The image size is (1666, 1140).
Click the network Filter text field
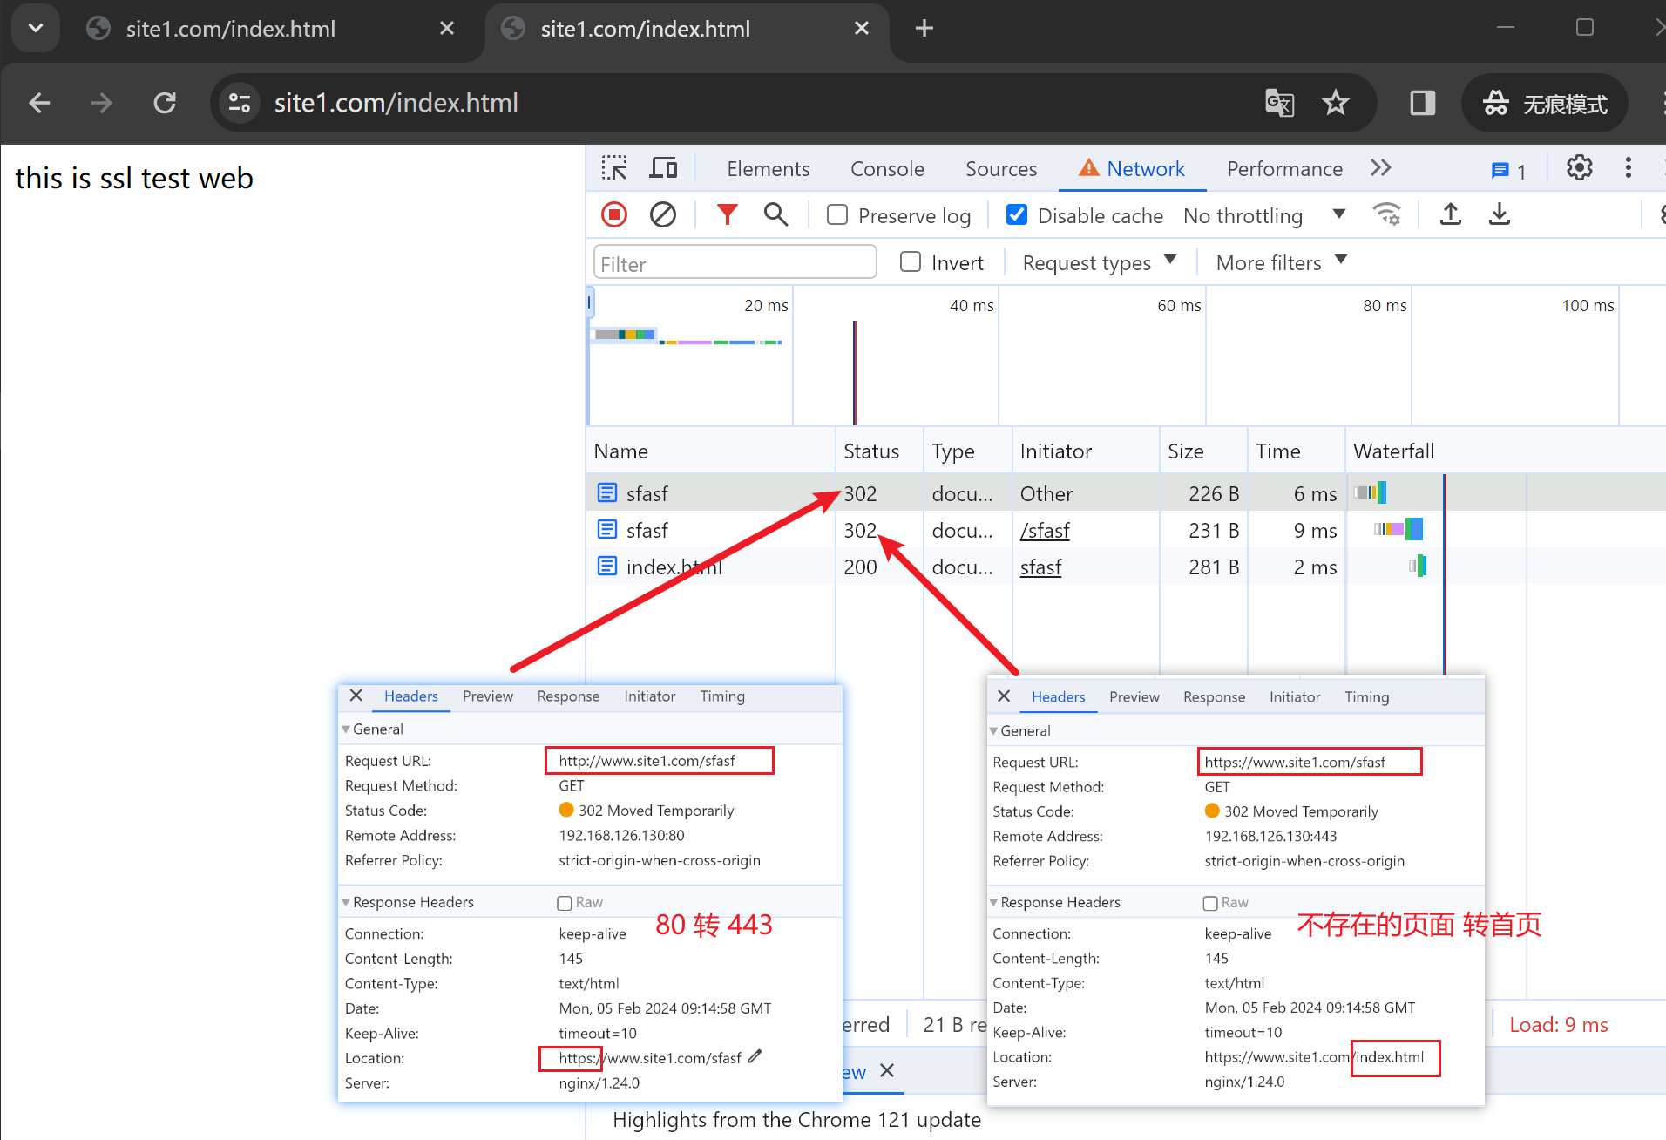click(735, 263)
